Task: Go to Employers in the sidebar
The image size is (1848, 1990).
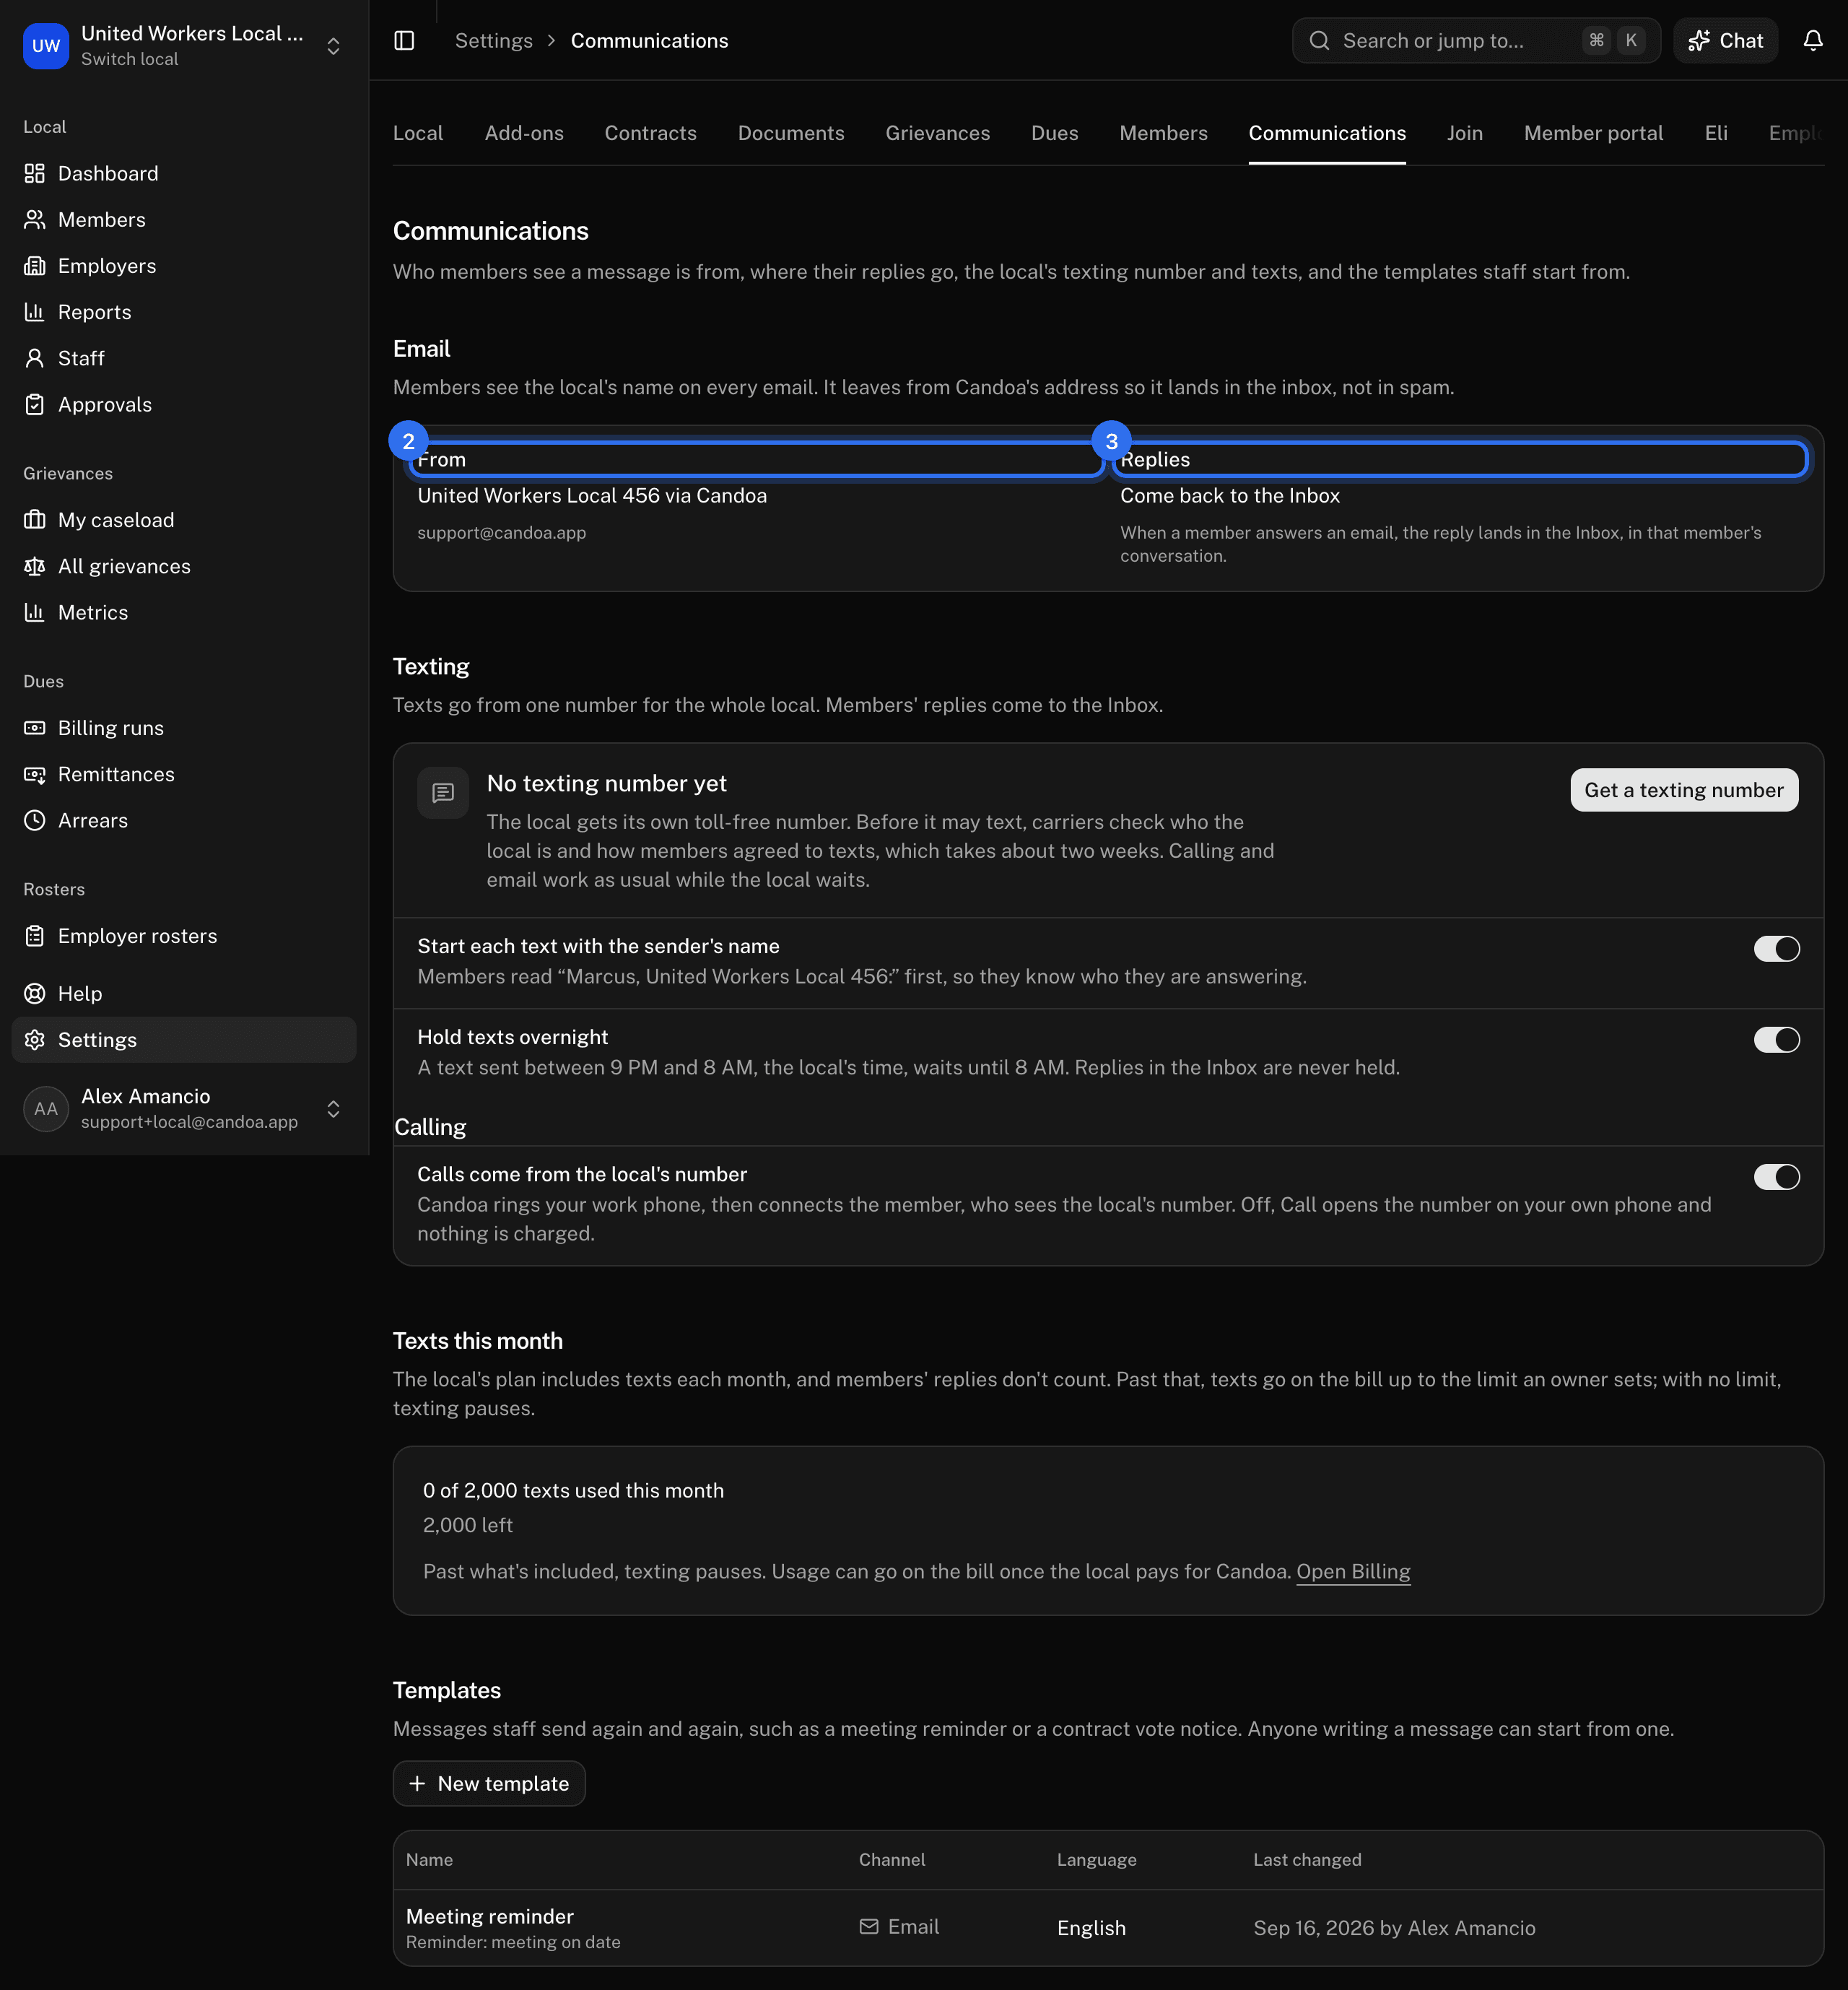Action: 184,265
